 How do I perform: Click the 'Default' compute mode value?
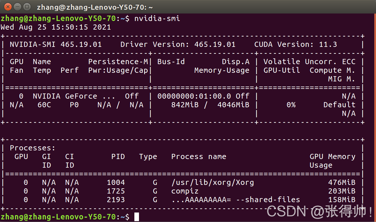click(x=339, y=105)
